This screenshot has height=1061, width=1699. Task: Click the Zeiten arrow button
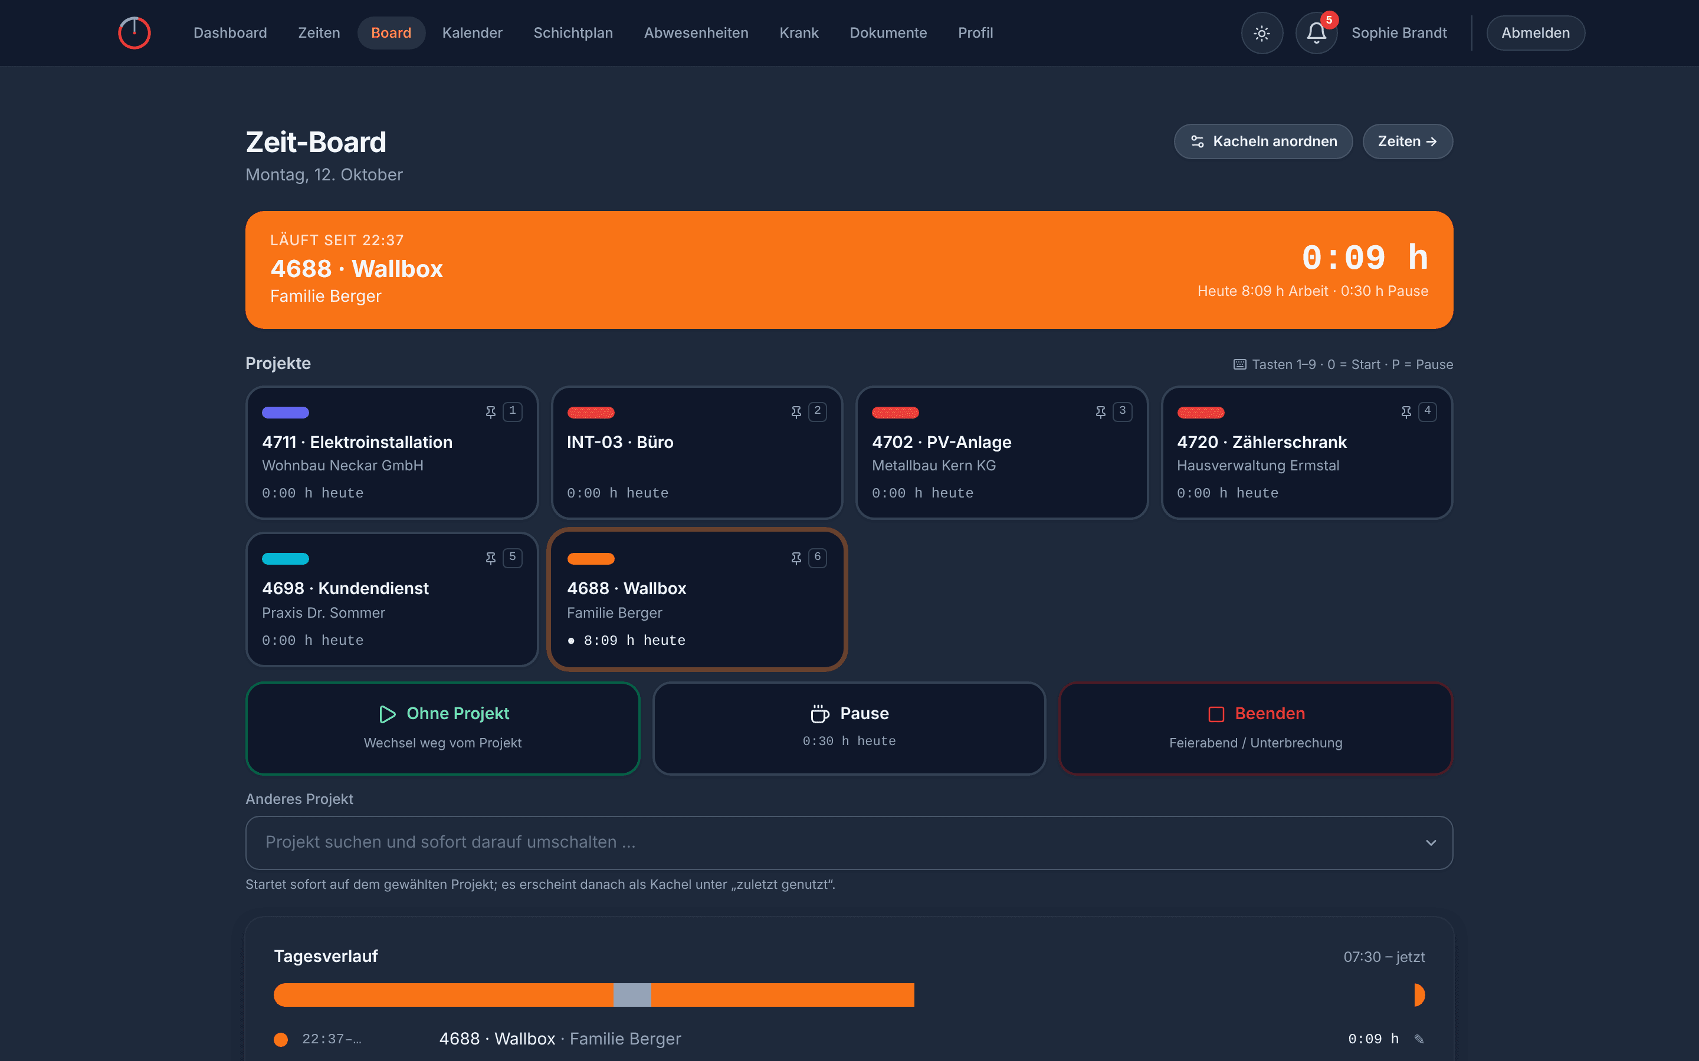[x=1407, y=141]
